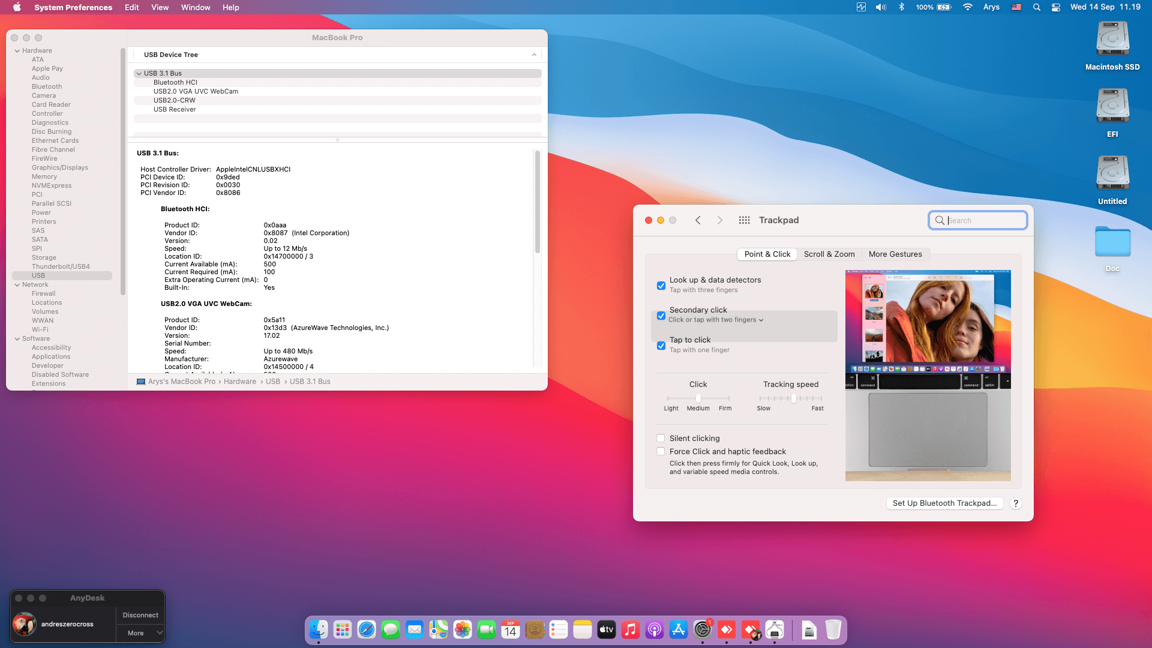Open Safari from the Dock

[366, 629]
